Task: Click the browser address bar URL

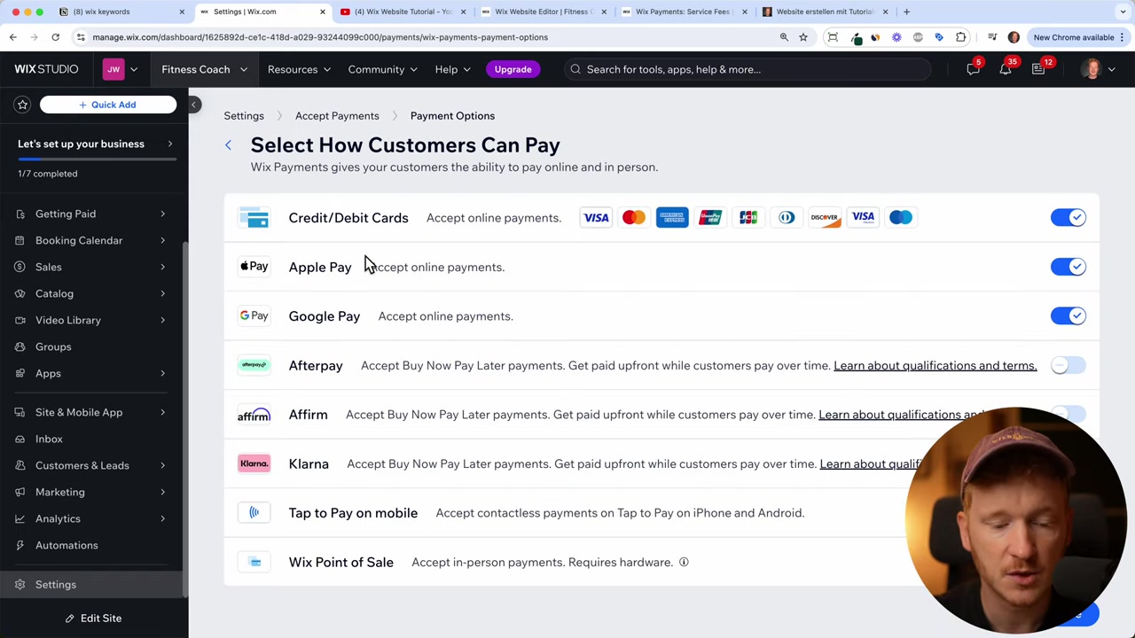Action: (x=319, y=37)
